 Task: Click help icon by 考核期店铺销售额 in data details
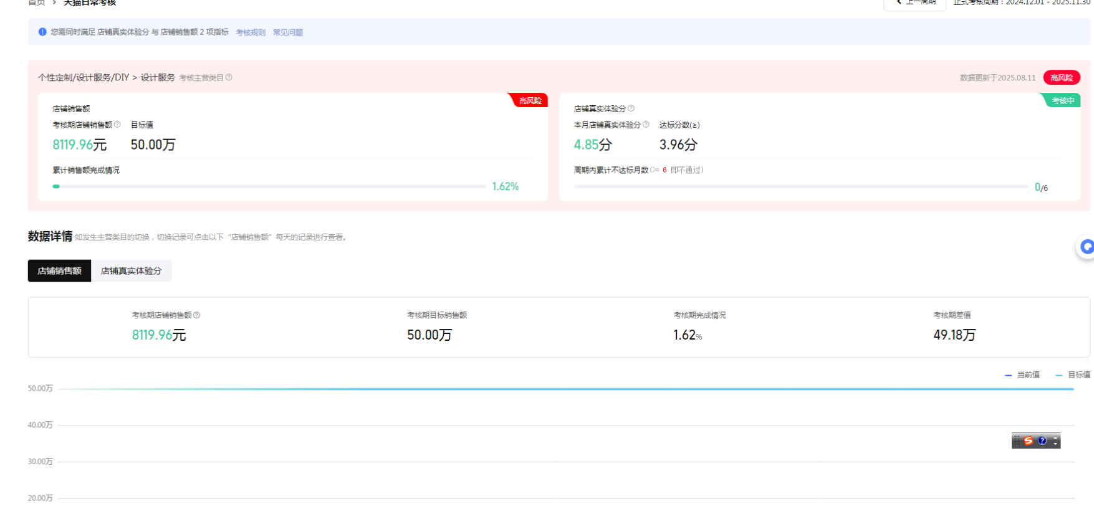196,315
